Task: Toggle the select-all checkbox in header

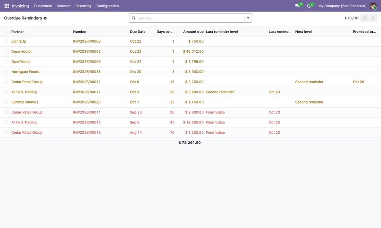Action: pyautogui.click(x=6, y=32)
